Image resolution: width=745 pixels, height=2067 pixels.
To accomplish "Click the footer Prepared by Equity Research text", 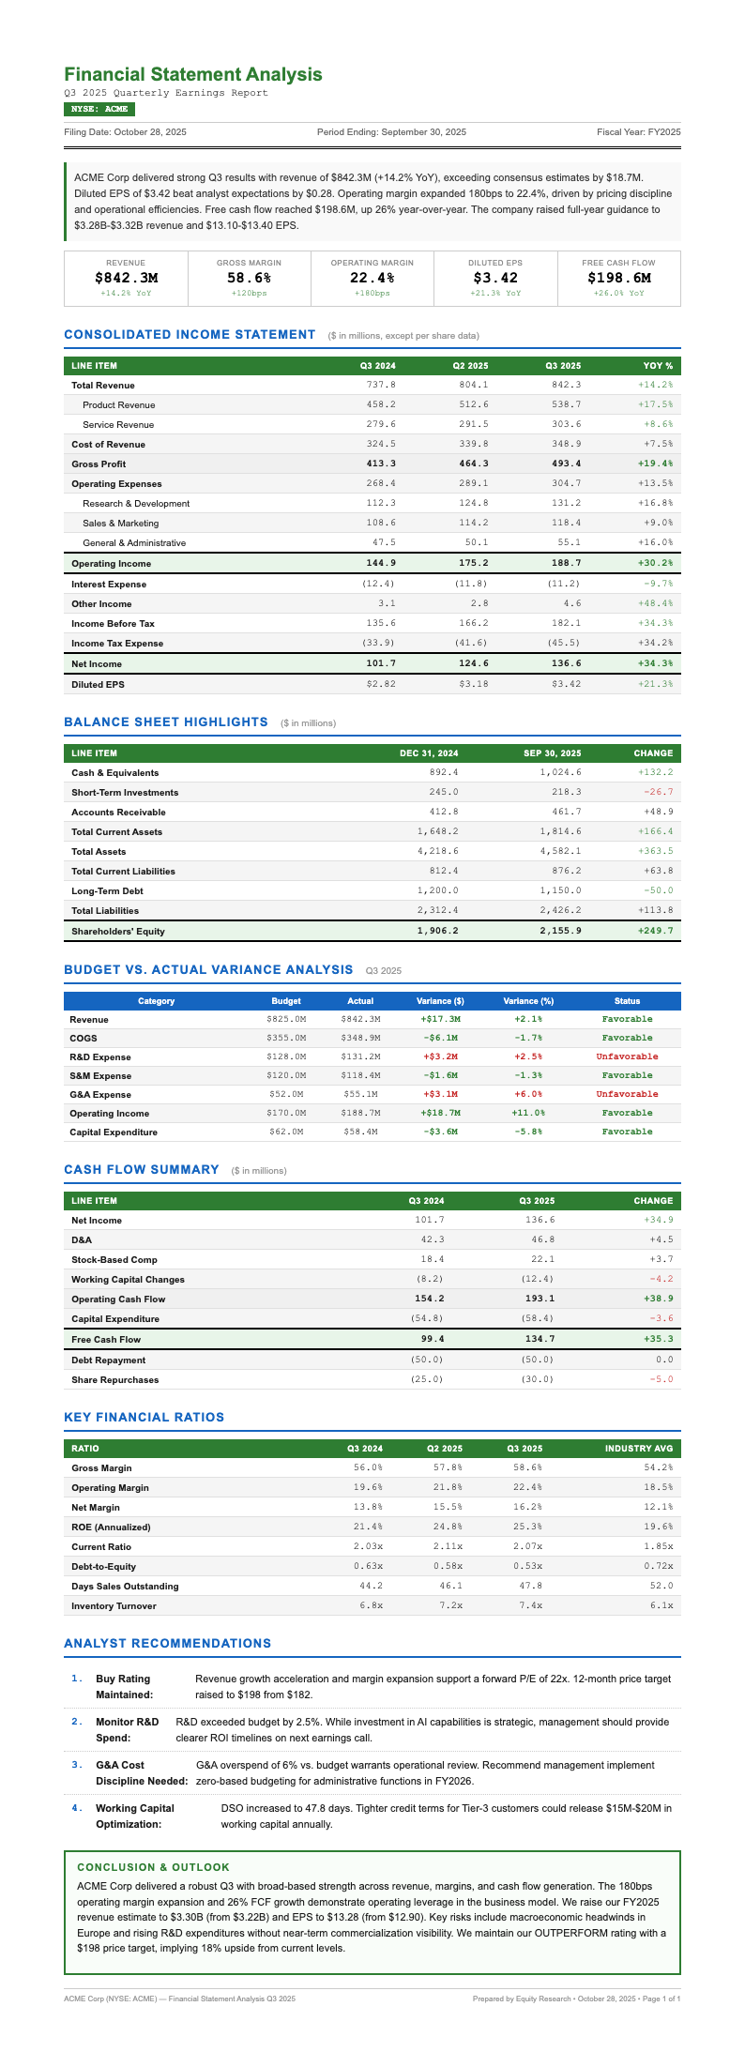I will click(577, 1999).
